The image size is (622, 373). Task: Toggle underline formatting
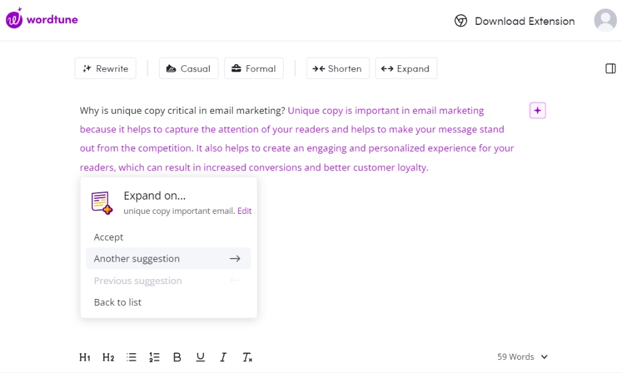pyautogui.click(x=200, y=357)
